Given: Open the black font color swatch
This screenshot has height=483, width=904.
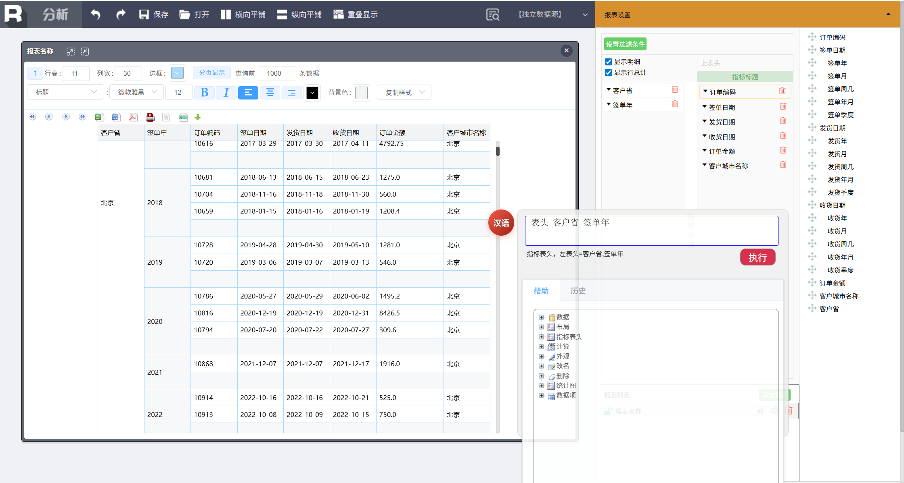Looking at the screenshot, I should pos(312,93).
